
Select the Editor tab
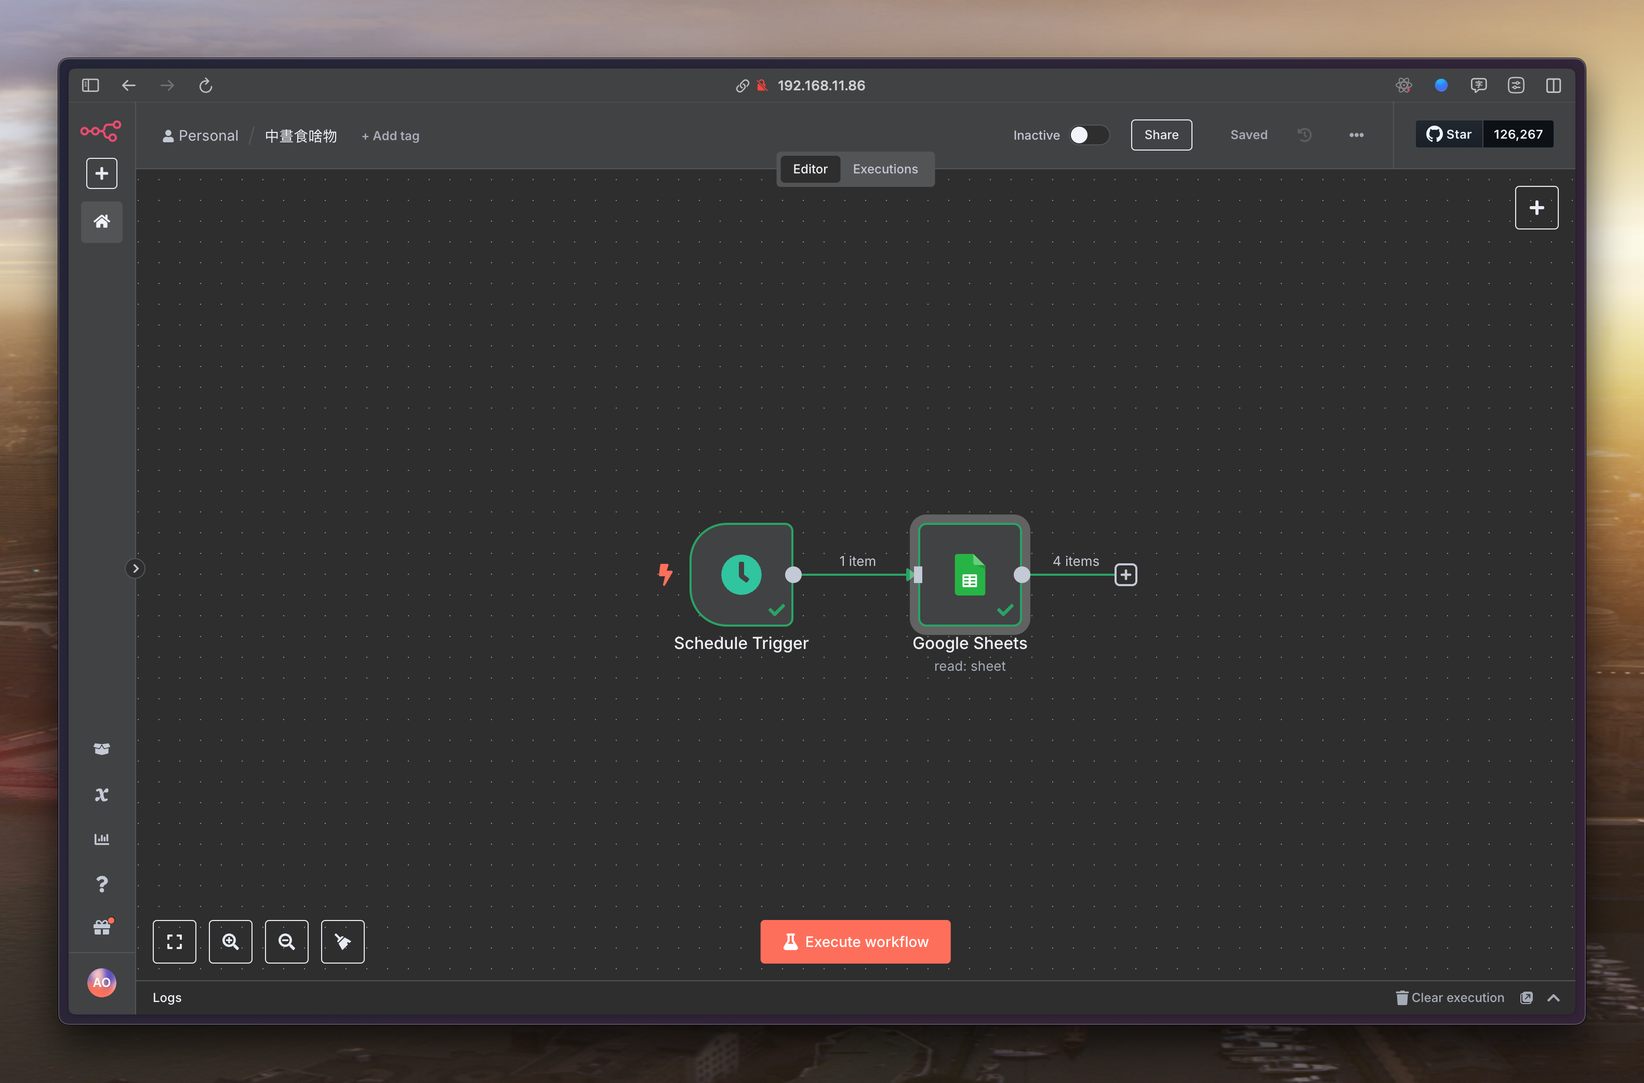[809, 169]
